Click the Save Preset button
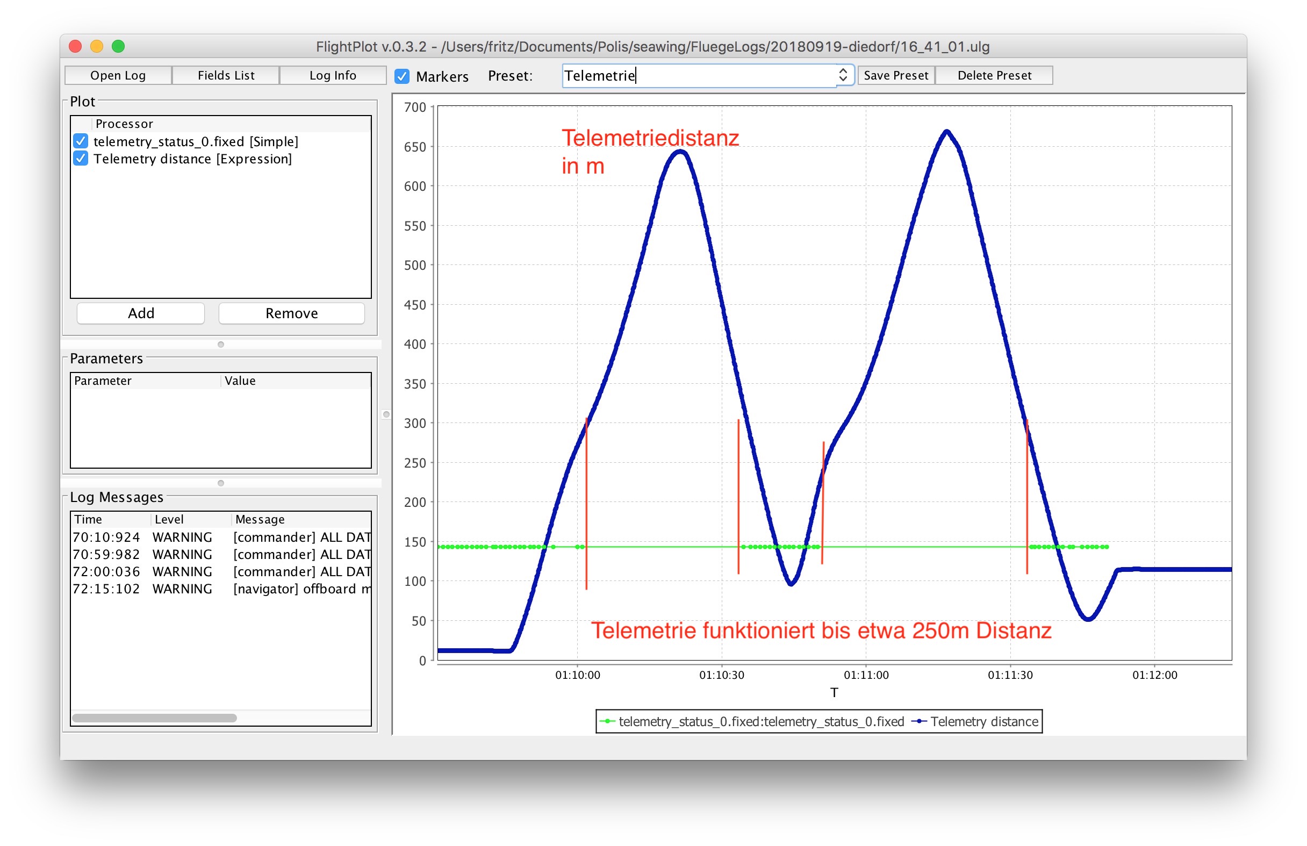This screenshot has width=1307, height=846. click(896, 75)
